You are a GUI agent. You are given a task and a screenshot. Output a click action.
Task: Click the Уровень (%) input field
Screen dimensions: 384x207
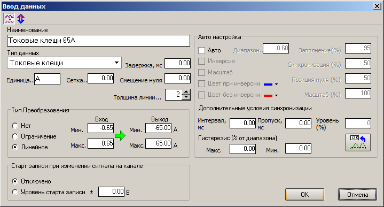click(x=358, y=123)
